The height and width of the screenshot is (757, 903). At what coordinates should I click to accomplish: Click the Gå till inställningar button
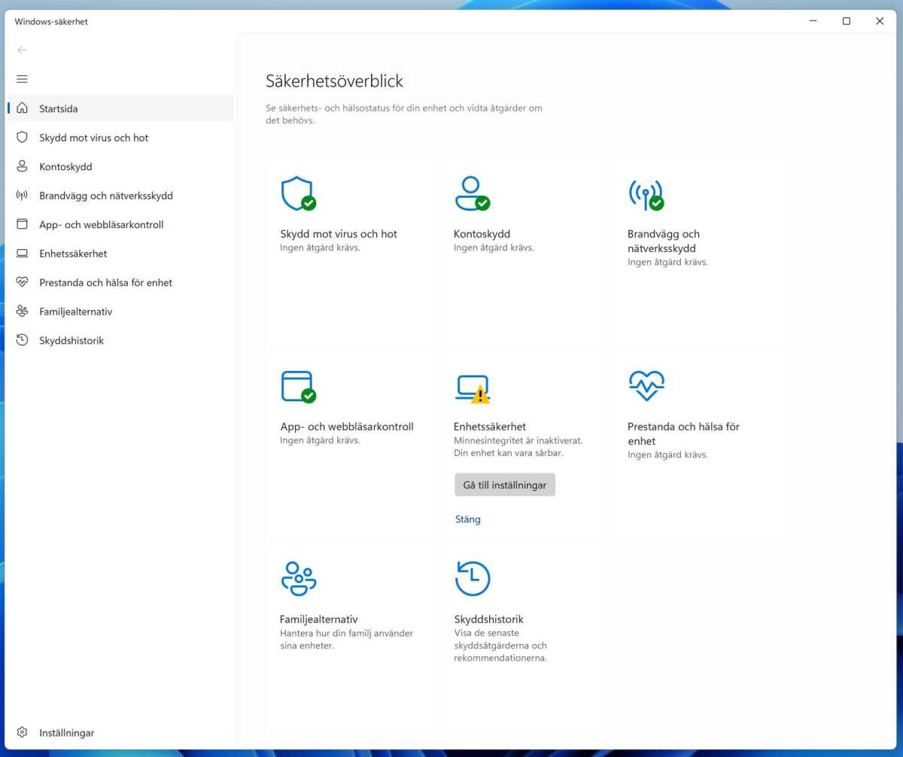click(505, 485)
